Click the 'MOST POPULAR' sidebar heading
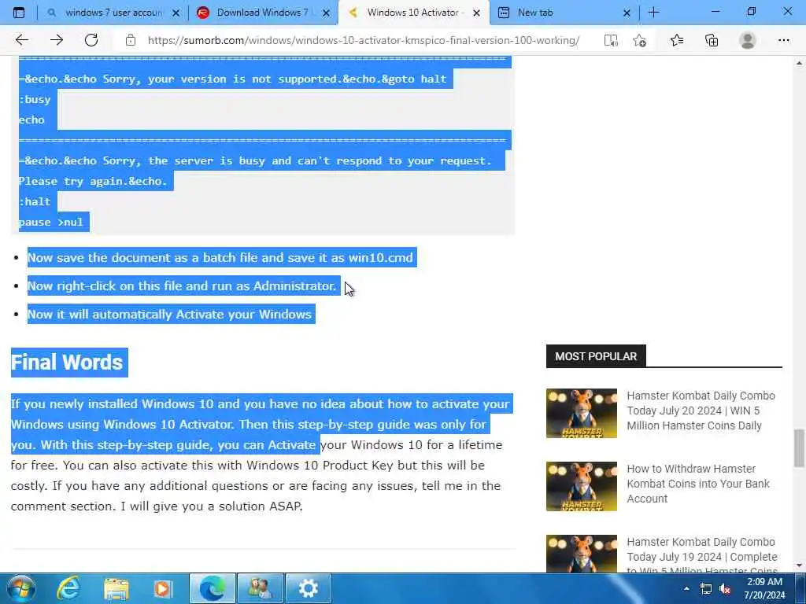 (596, 356)
